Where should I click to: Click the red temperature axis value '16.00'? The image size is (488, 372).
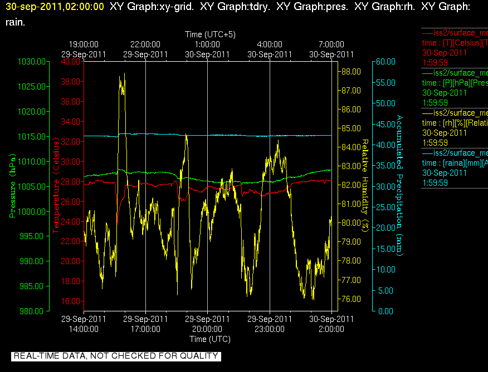tap(70, 301)
